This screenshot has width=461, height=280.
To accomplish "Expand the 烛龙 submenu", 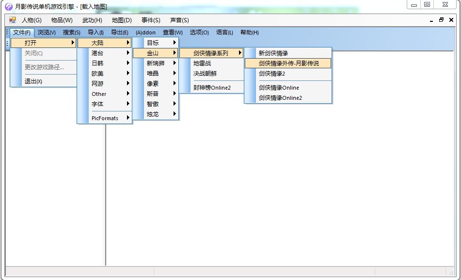I will pos(155,114).
